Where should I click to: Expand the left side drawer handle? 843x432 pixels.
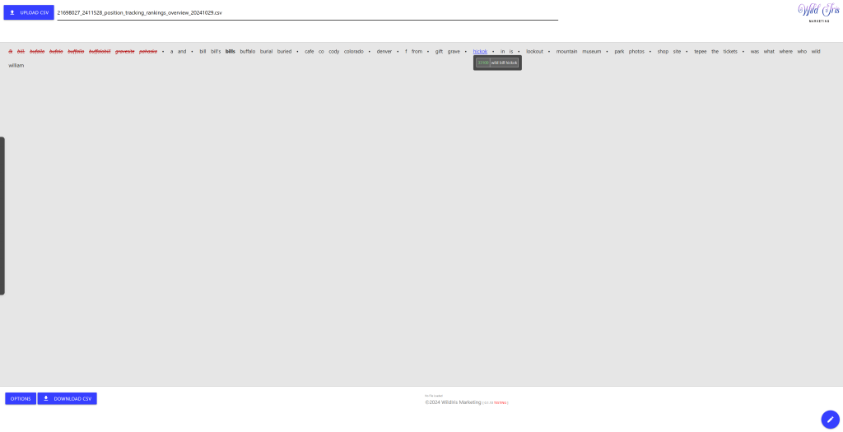click(2, 216)
